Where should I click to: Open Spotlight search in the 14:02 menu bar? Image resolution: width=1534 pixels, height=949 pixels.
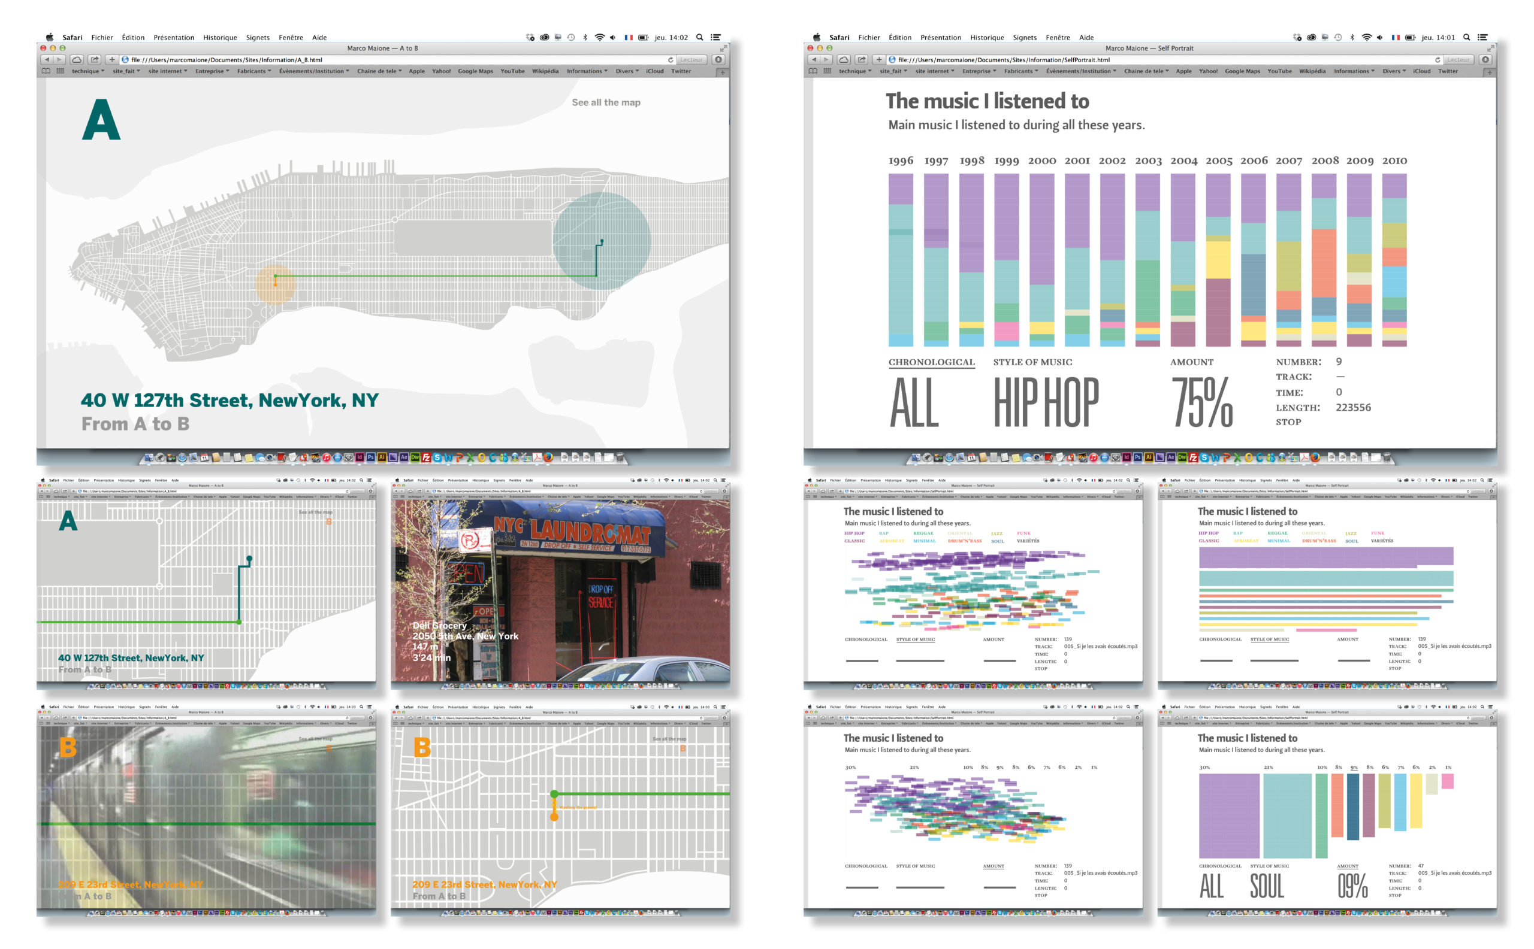[699, 37]
